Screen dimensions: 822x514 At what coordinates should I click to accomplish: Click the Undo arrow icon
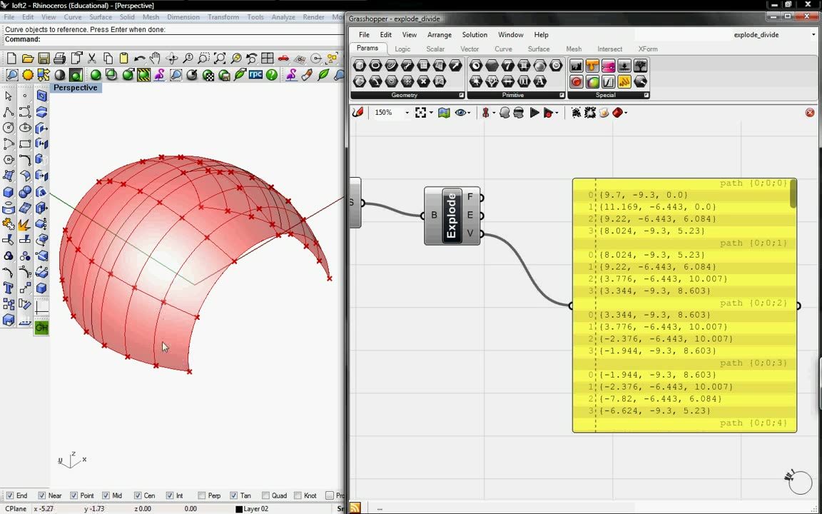139,59
